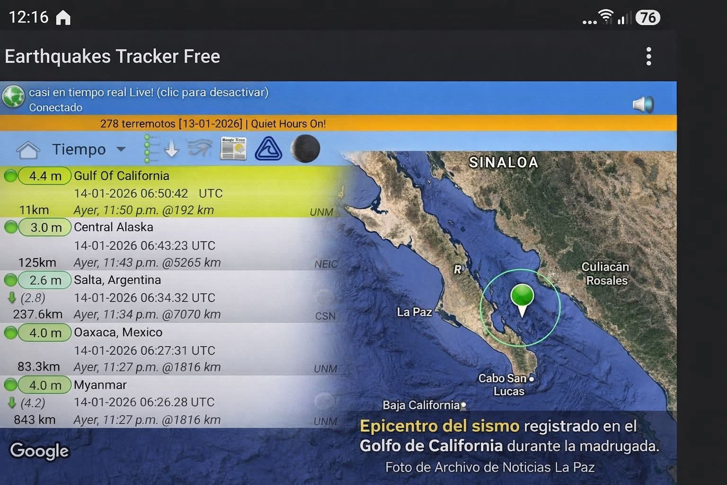This screenshot has height=485, width=727.
Task: Click the Google logo on the map
Action: [x=39, y=451]
